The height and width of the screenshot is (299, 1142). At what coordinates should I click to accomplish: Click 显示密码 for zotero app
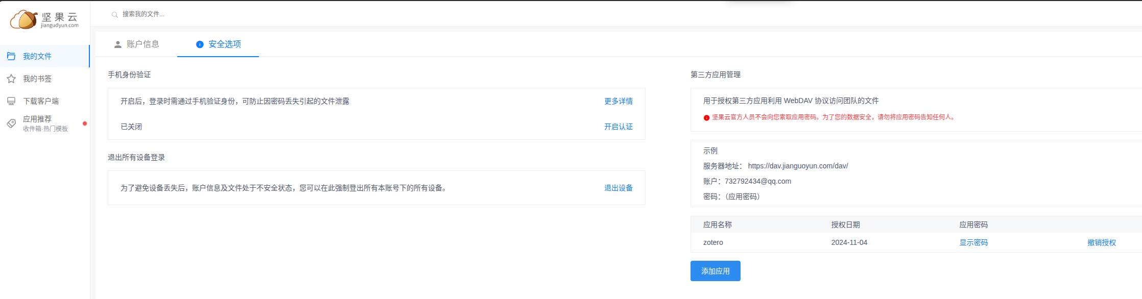click(x=973, y=242)
